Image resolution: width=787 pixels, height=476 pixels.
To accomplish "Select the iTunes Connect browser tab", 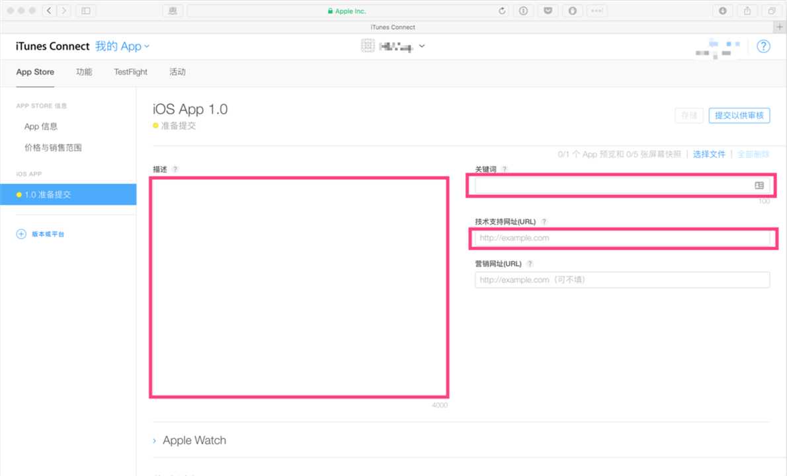I will [392, 27].
